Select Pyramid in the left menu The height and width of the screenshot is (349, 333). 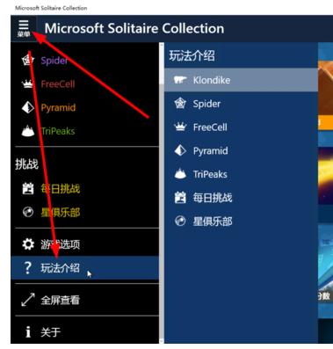(85, 107)
